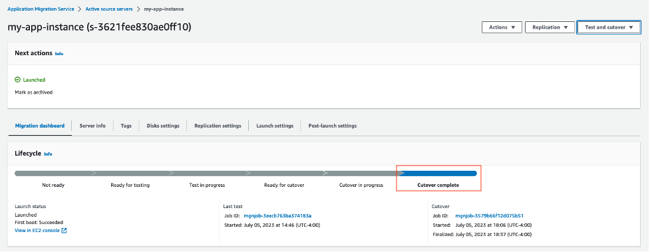Open the Test and cutover dropdown
650x252 pixels.
coord(609,27)
